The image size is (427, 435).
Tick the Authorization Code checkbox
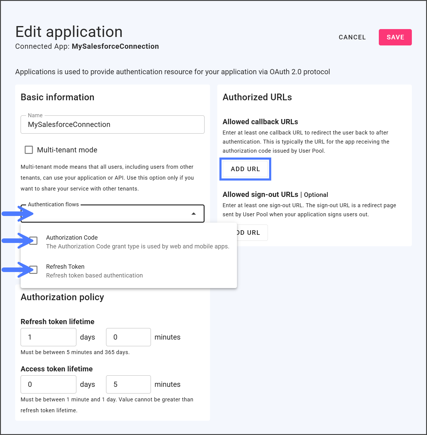pos(34,241)
